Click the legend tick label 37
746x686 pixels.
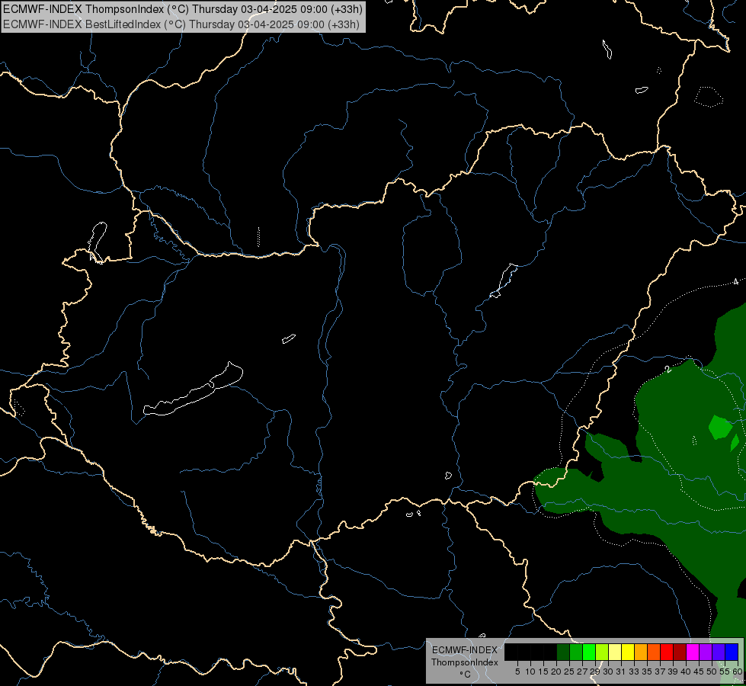tap(661, 672)
